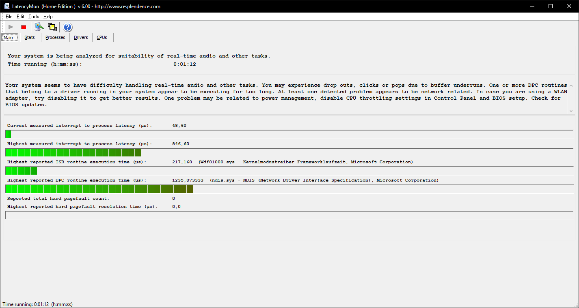This screenshot has width=579, height=308.
Task: Click the magnifier-over-computer toolbar icon
Action: click(x=39, y=27)
